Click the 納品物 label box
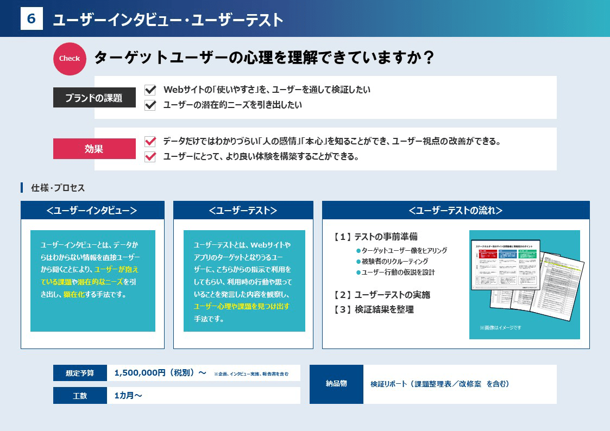The width and height of the screenshot is (610, 431). (x=336, y=384)
